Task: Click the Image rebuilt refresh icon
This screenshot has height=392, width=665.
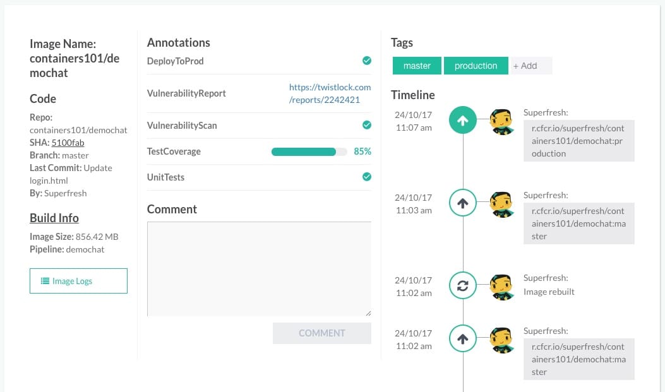Action: (x=462, y=285)
